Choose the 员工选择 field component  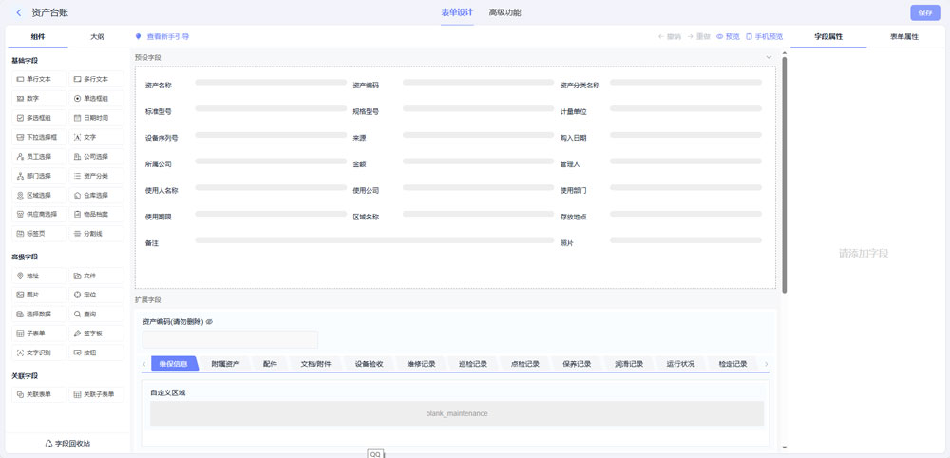coord(39,156)
